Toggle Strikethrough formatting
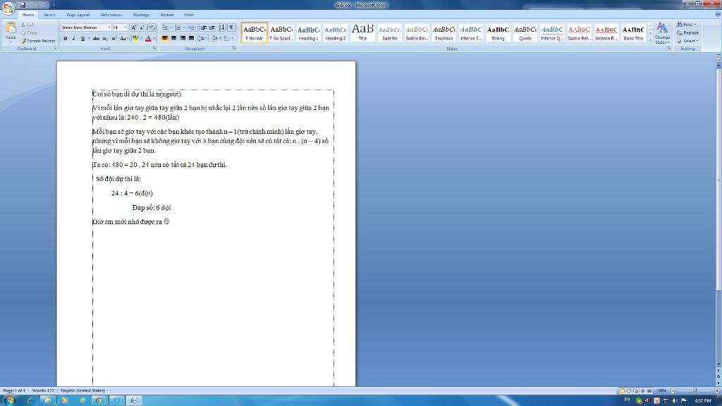This screenshot has height=406, width=722. 96,39
